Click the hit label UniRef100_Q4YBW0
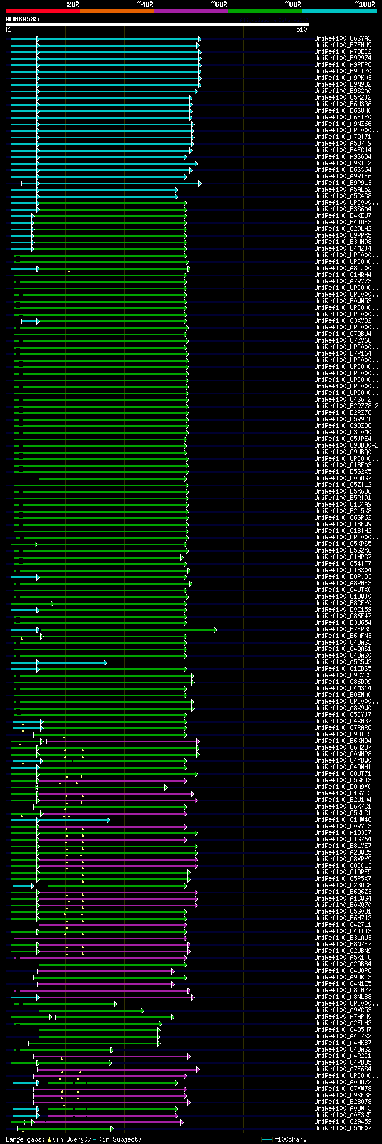Viewport: 382px width, 1144px height. (x=343, y=761)
